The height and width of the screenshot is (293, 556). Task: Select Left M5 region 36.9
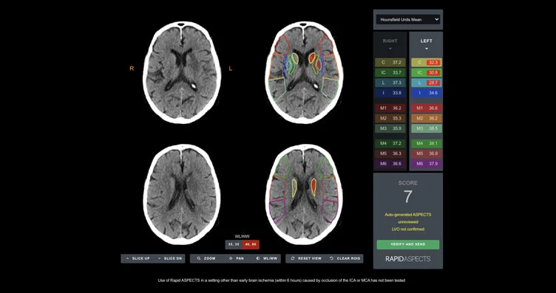[x=427, y=154]
